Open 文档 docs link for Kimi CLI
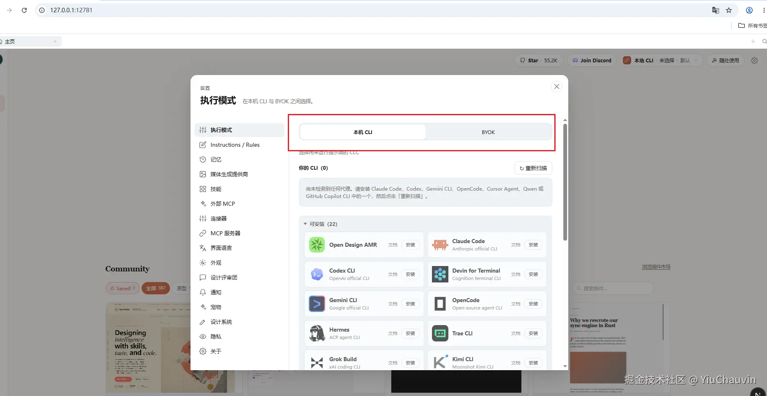 click(516, 363)
